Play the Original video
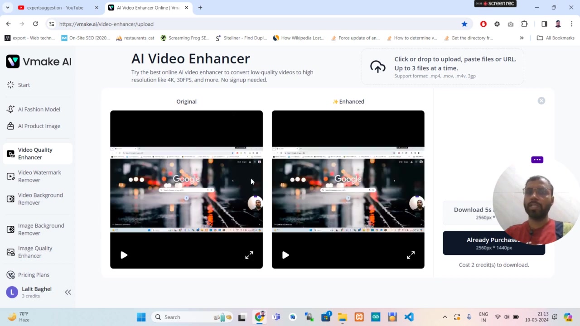 tap(124, 255)
